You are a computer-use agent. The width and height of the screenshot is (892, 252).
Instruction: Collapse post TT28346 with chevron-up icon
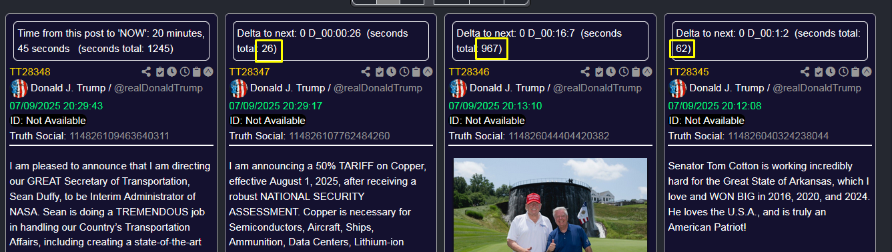[x=647, y=72]
